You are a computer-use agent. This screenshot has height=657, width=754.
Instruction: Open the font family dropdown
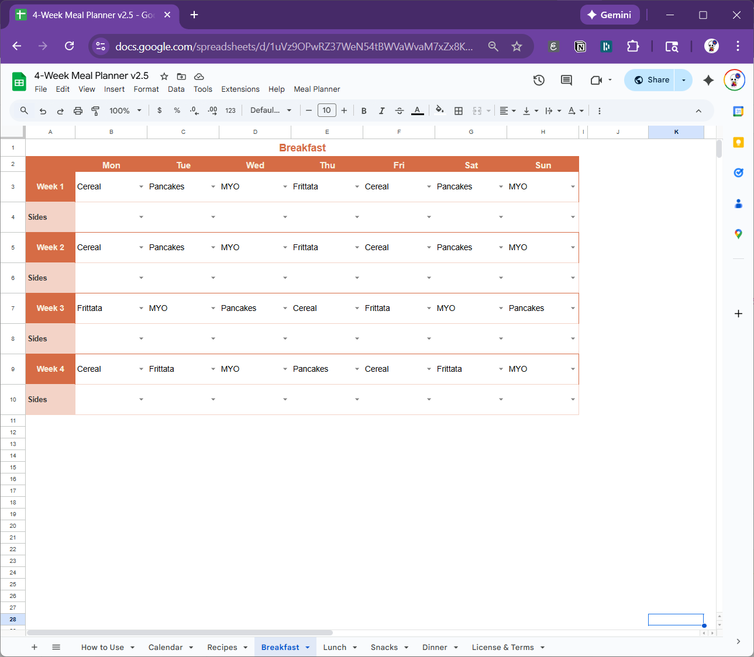[x=271, y=110]
